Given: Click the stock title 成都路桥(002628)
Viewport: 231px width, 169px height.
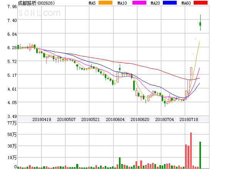Looking at the screenshot, I should click(36, 3).
